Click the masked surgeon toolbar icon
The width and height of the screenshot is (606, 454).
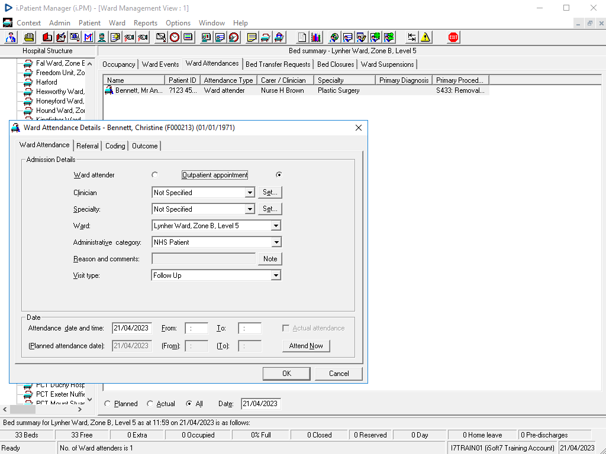pyautogui.click(x=102, y=37)
